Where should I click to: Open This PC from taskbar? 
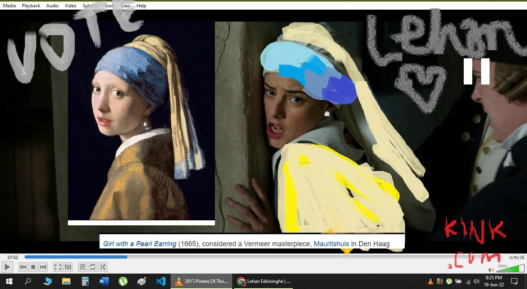click(x=47, y=281)
